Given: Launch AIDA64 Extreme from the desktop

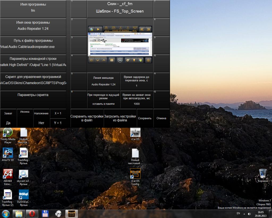Looking at the screenshot, I should tap(8, 174).
